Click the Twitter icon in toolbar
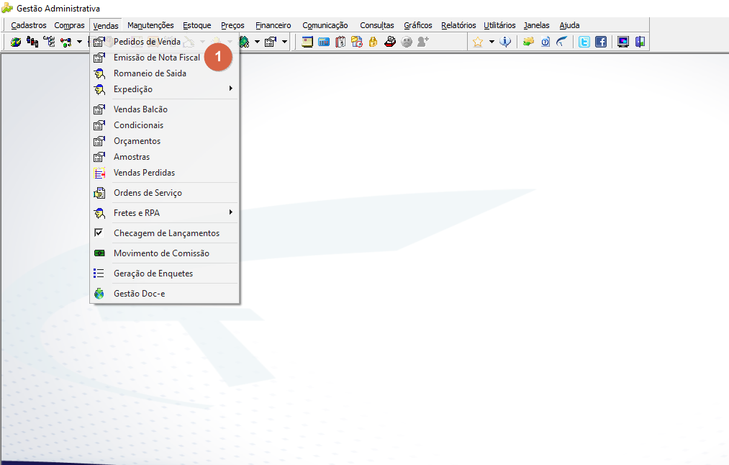The image size is (729, 465). pos(584,42)
